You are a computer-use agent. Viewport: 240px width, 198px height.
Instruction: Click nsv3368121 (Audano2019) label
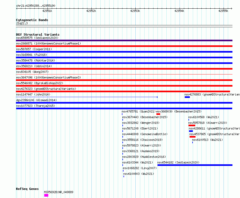[x=141, y=151]
